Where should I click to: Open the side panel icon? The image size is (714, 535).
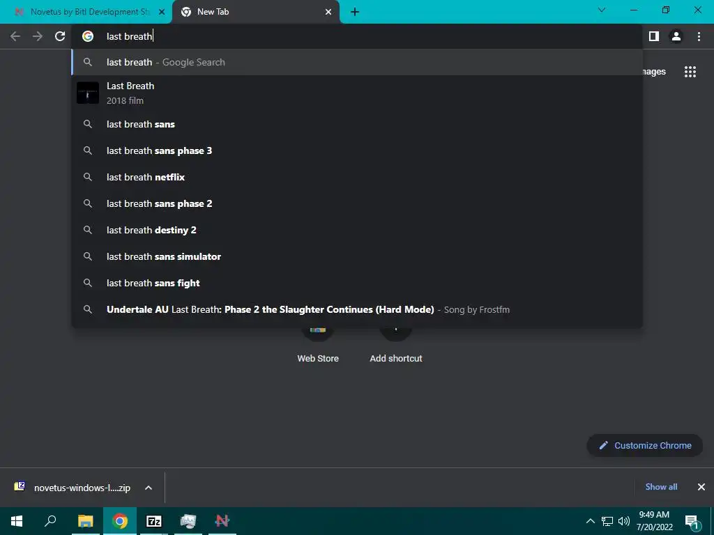click(654, 36)
